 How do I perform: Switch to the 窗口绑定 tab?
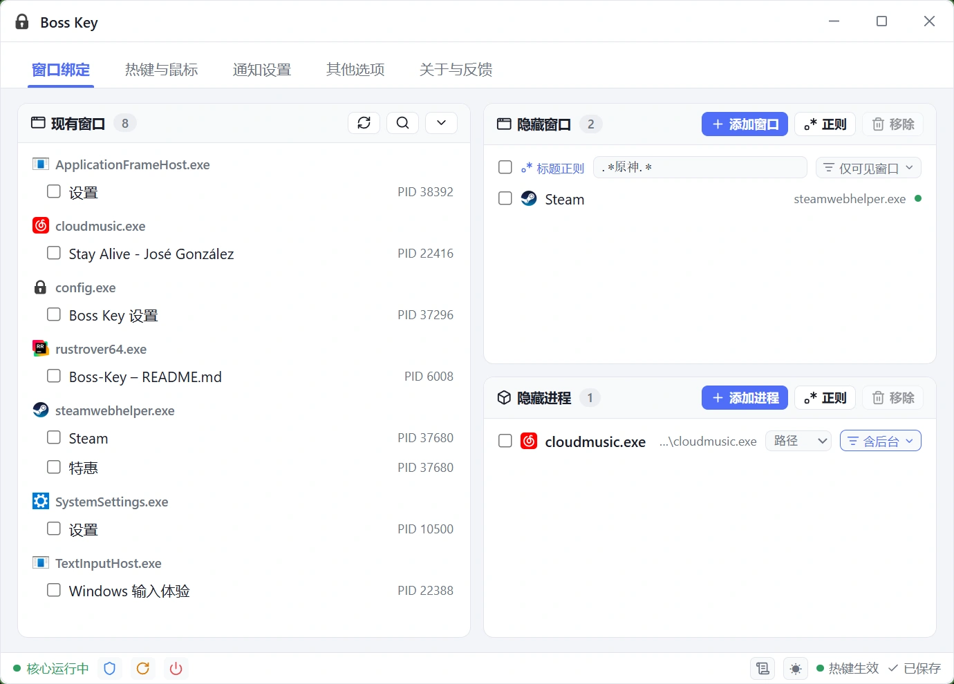point(61,70)
